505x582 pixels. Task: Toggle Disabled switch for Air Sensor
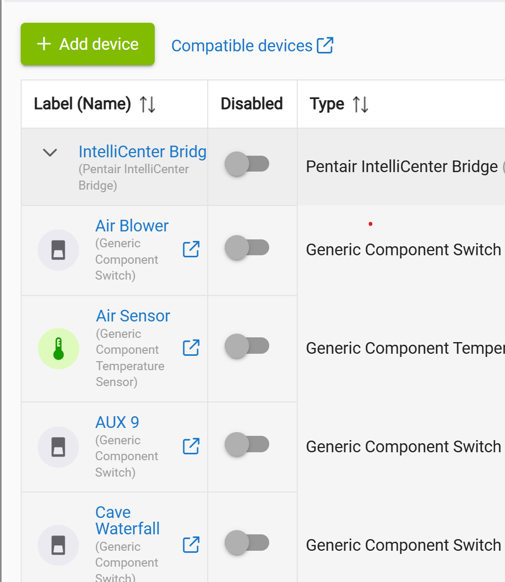coord(247,346)
